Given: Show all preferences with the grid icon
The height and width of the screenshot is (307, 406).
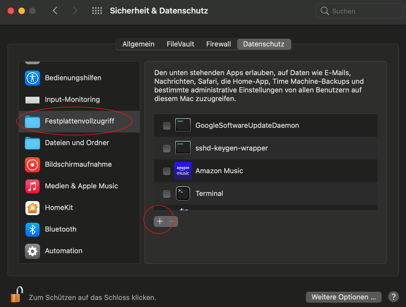Looking at the screenshot, I should coord(97,11).
